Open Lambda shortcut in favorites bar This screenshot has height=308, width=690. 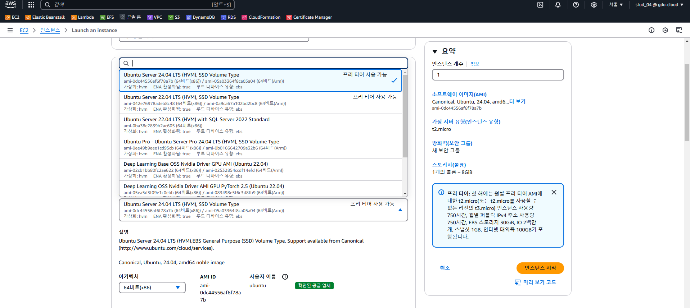82,17
